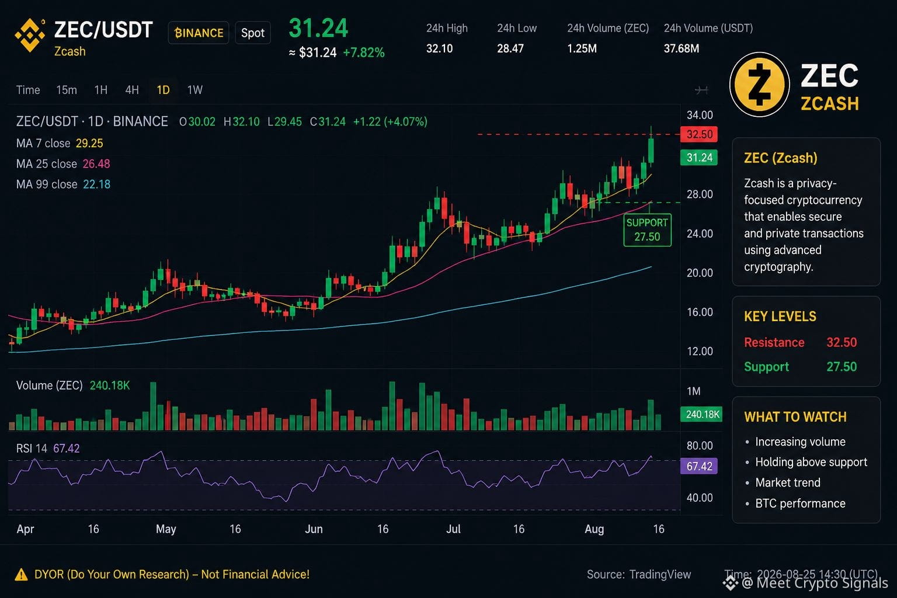Image resolution: width=897 pixels, height=598 pixels.
Task: Click the 1M volume axis label
Action: (x=693, y=391)
